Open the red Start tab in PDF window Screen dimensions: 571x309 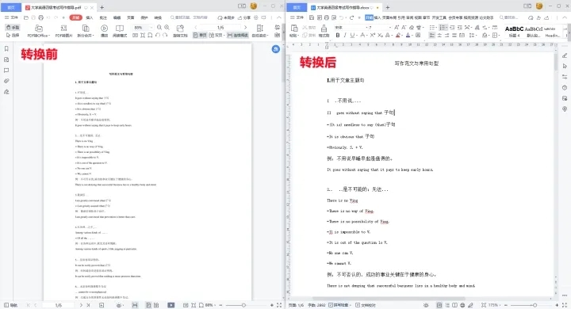pyautogui.click(x=76, y=17)
